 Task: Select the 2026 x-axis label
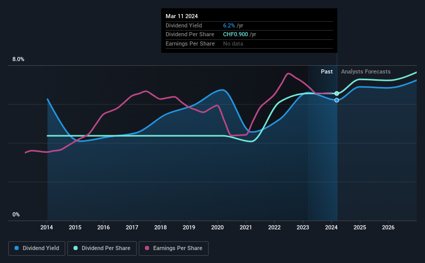coord(388,227)
